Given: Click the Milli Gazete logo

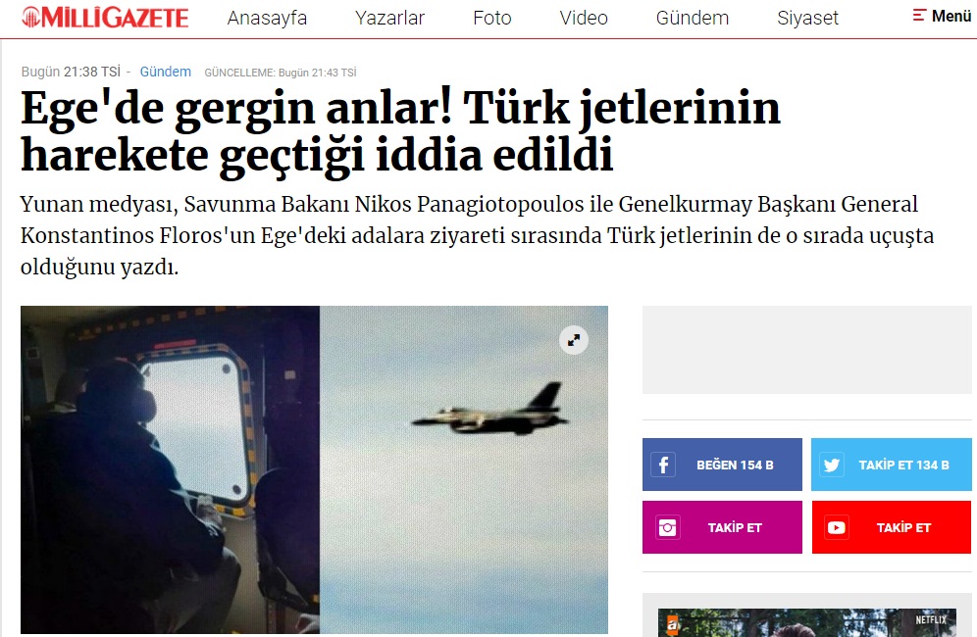Looking at the screenshot, I should coord(105,18).
